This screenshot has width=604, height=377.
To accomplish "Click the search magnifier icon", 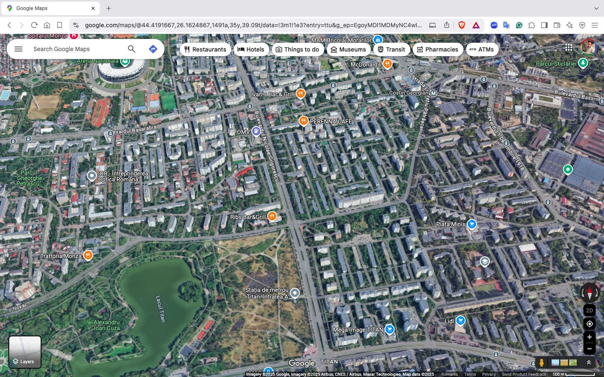I will (132, 49).
